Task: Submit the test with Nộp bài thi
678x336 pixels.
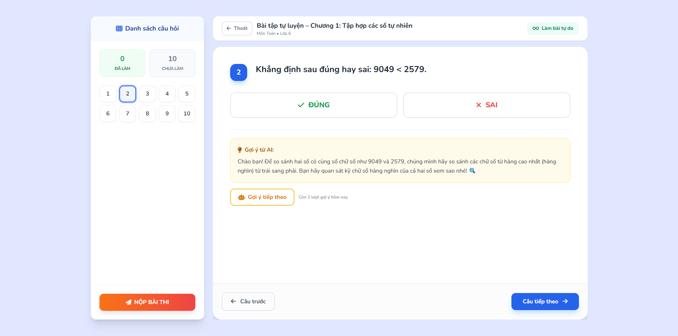Action: (x=147, y=302)
